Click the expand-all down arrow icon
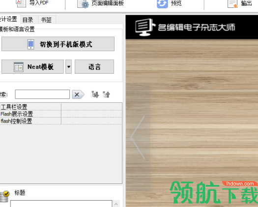258x207 pixels. click(x=95, y=94)
